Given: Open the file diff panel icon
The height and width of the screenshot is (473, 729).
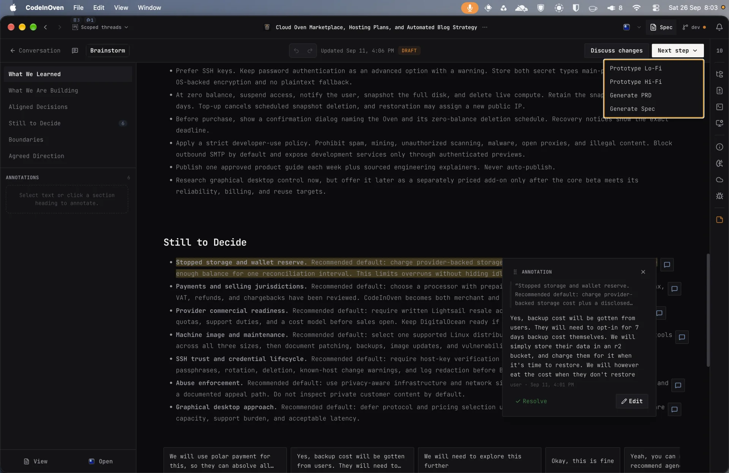Looking at the screenshot, I should (719, 91).
